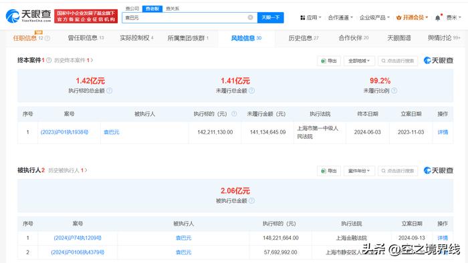
Task: Expand 历史被执行人 link
Action: coord(68,170)
